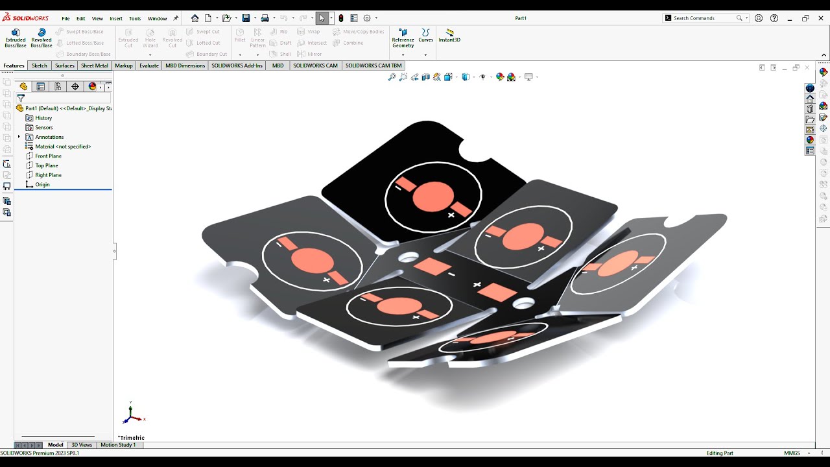Open the Help question mark icon
830x467 pixels.
[x=774, y=18]
